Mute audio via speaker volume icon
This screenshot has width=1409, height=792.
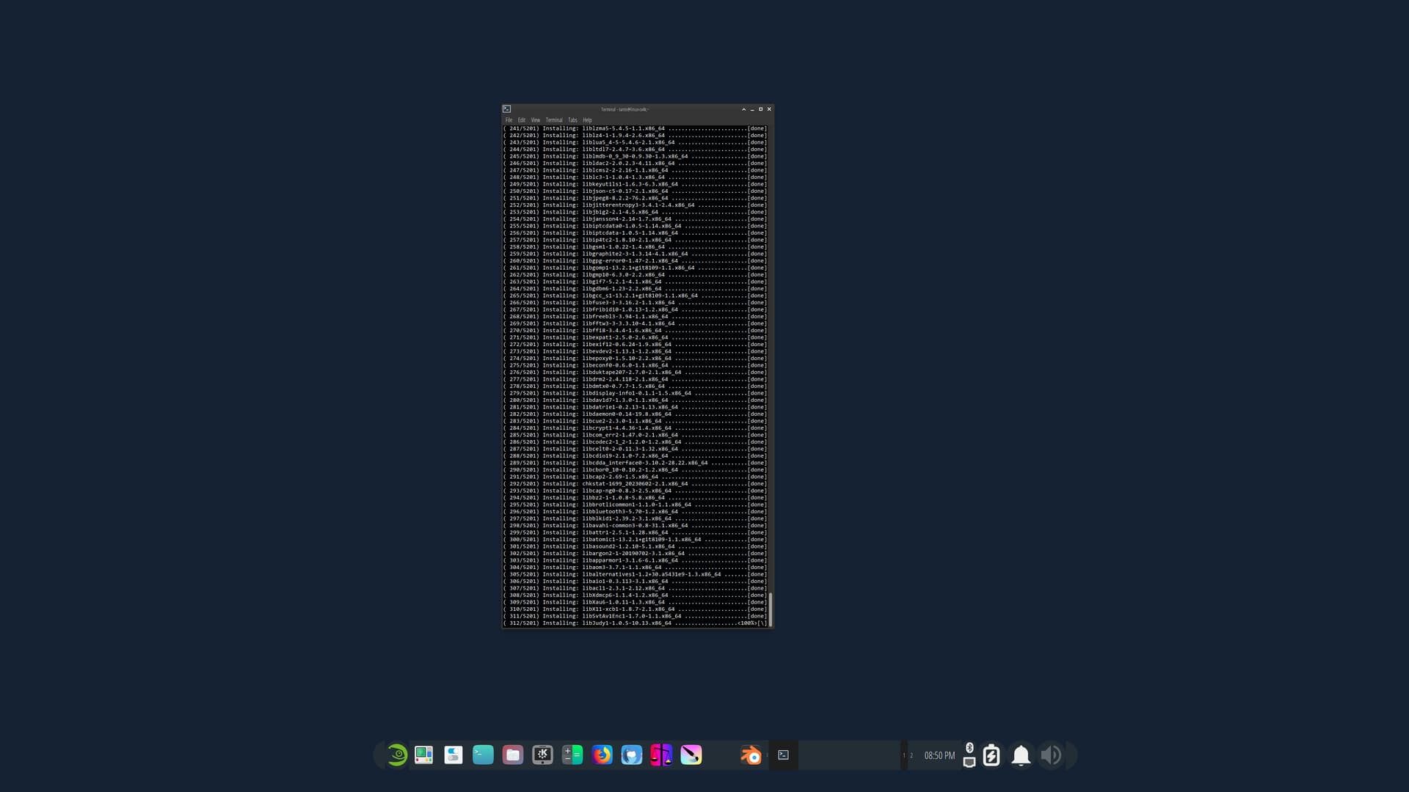(1050, 755)
